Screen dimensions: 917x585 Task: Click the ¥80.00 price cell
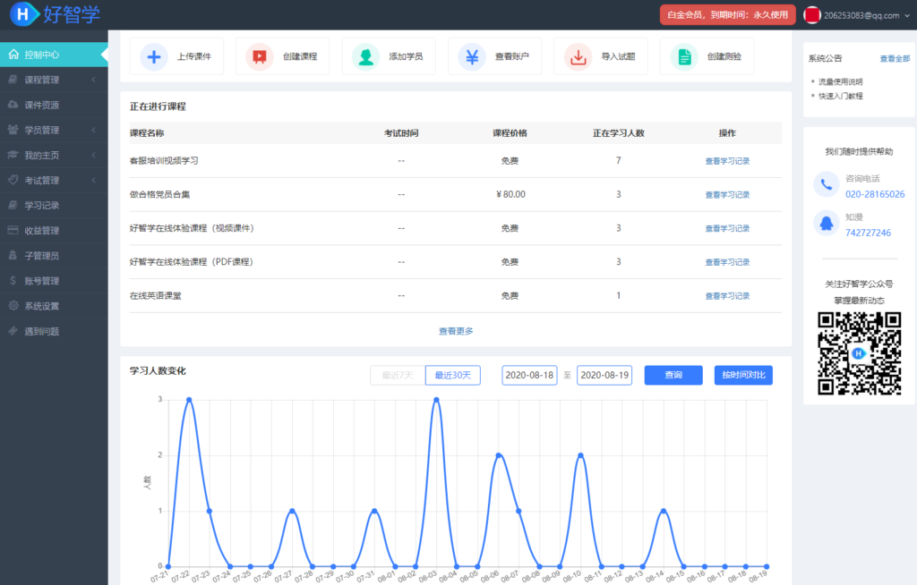point(510,194)
